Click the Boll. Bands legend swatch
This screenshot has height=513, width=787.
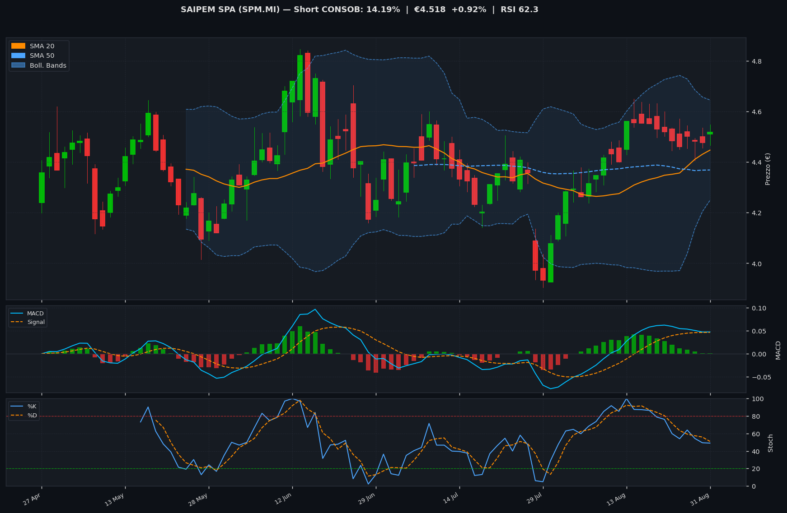pos(19,65)
